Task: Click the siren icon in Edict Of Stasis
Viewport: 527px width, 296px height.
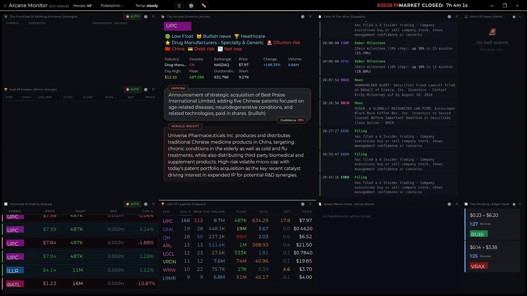Action: coord(492,32)
